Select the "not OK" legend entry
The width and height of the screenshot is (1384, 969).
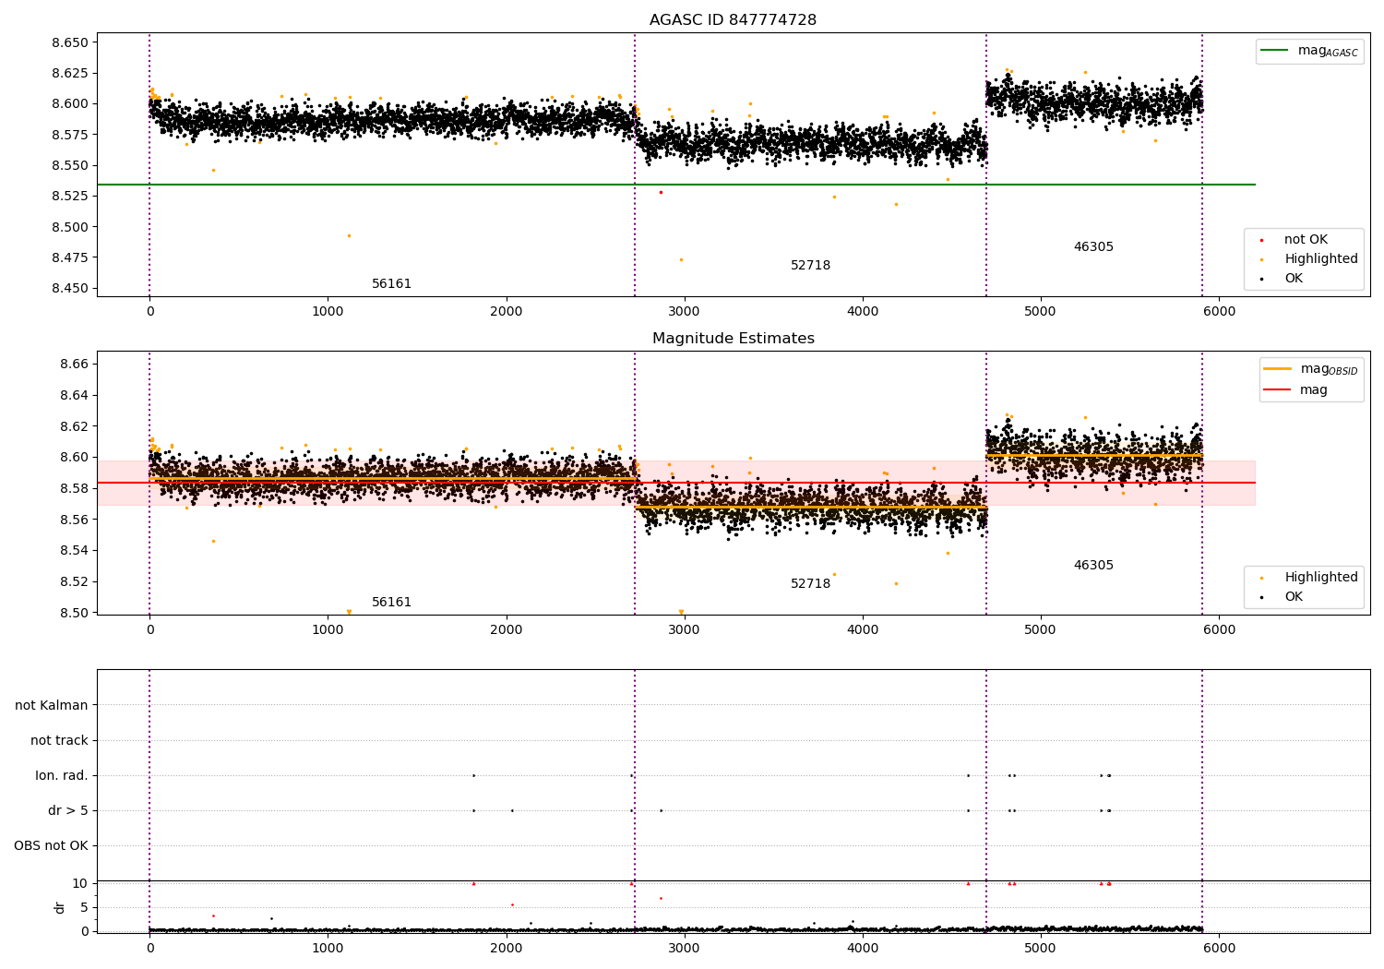point(1306,240)
